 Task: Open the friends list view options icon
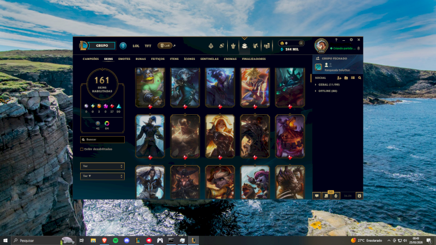click(353, 78)
